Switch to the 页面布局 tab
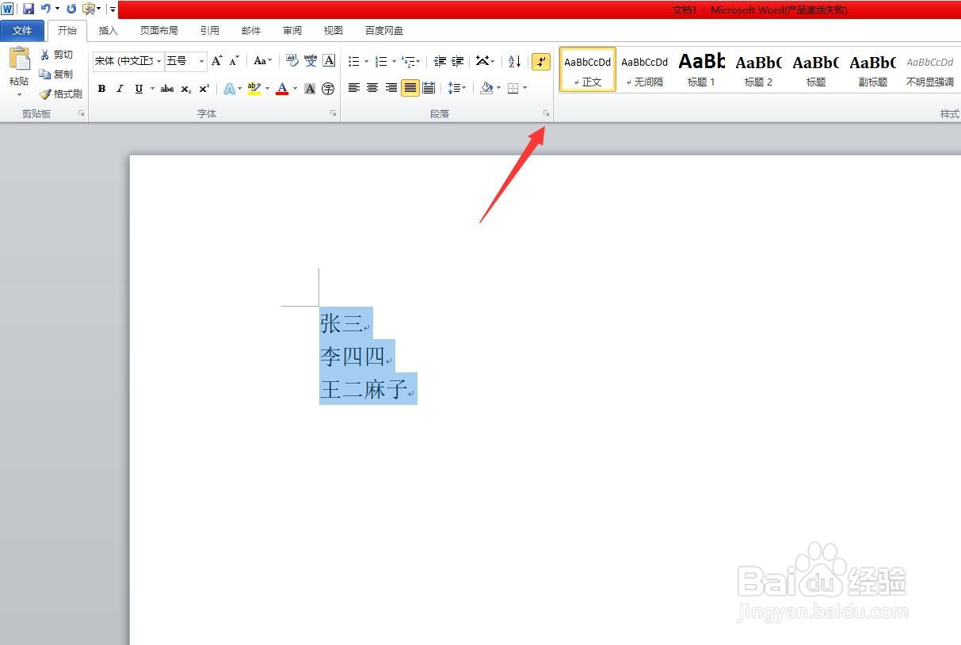 click(158, 31)
